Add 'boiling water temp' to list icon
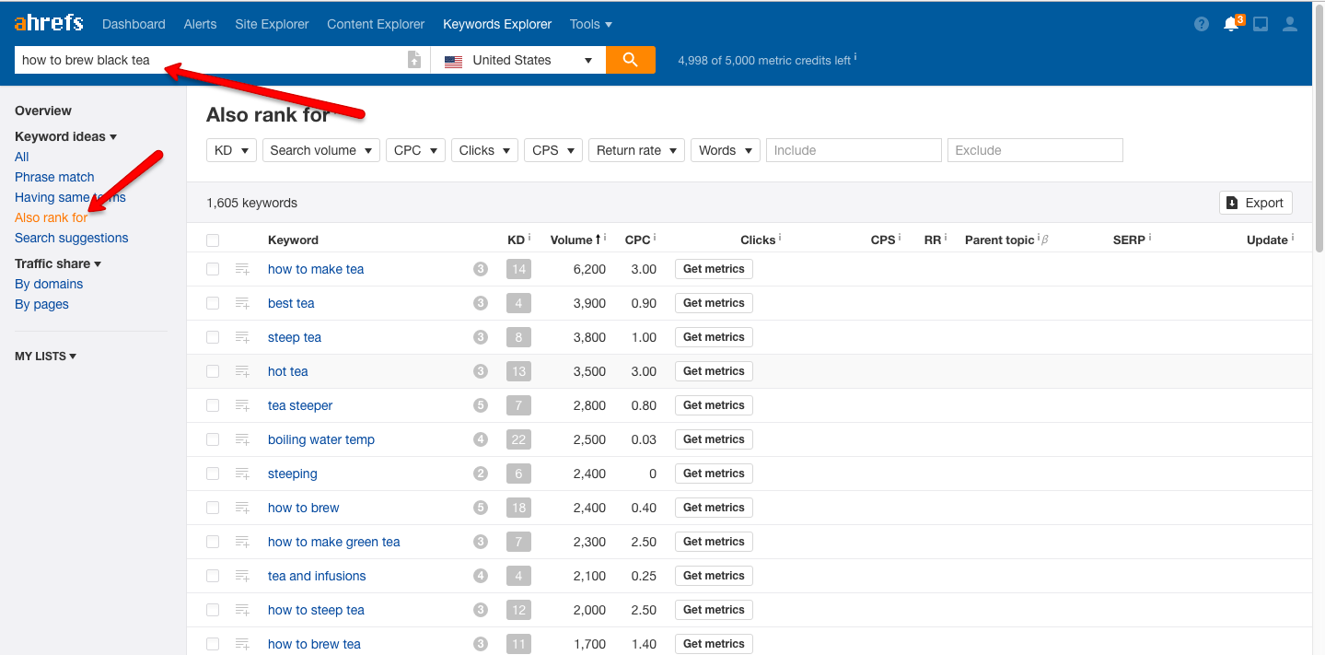Image resolution: width=1325 pixels, height=655 pixels. [242, 439]
